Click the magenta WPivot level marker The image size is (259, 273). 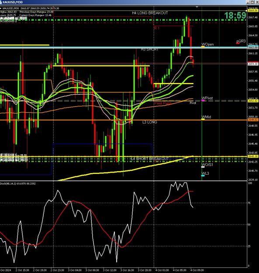[203, 100]
